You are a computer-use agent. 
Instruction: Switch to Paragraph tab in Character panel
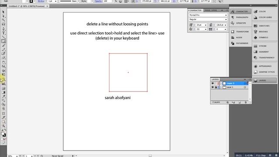tap(208, 10)
